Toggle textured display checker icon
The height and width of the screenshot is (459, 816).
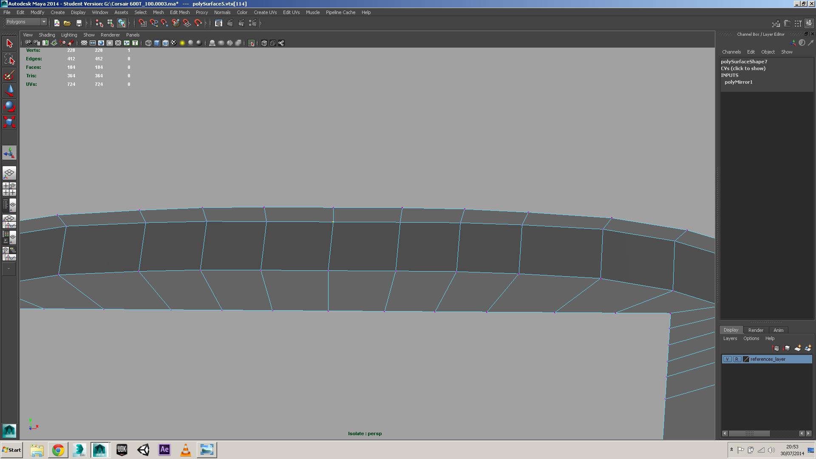173,43
